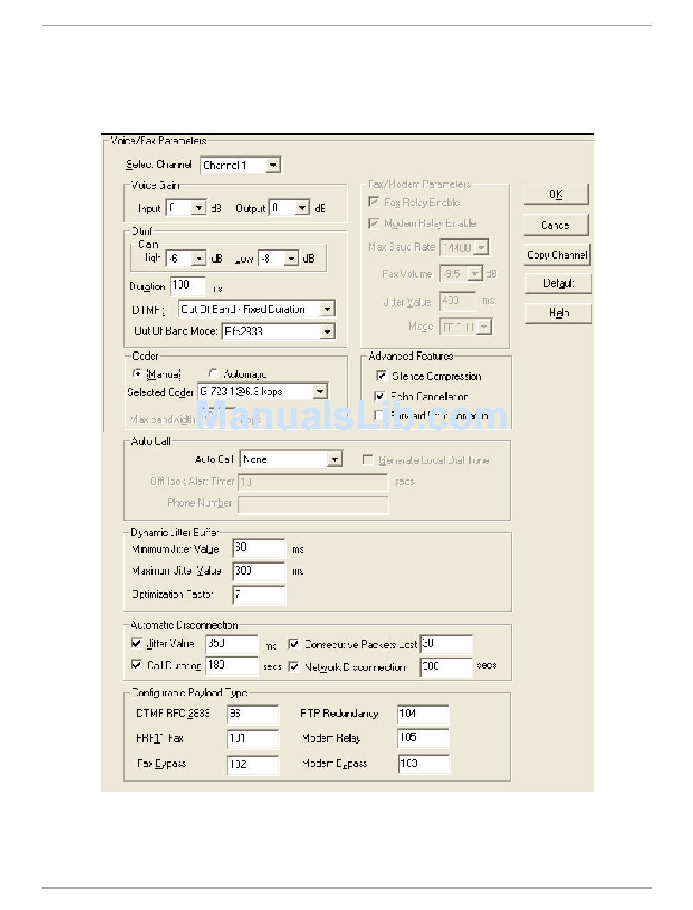Toggle Forward Error Correction checkbox

tap(379, 415)
